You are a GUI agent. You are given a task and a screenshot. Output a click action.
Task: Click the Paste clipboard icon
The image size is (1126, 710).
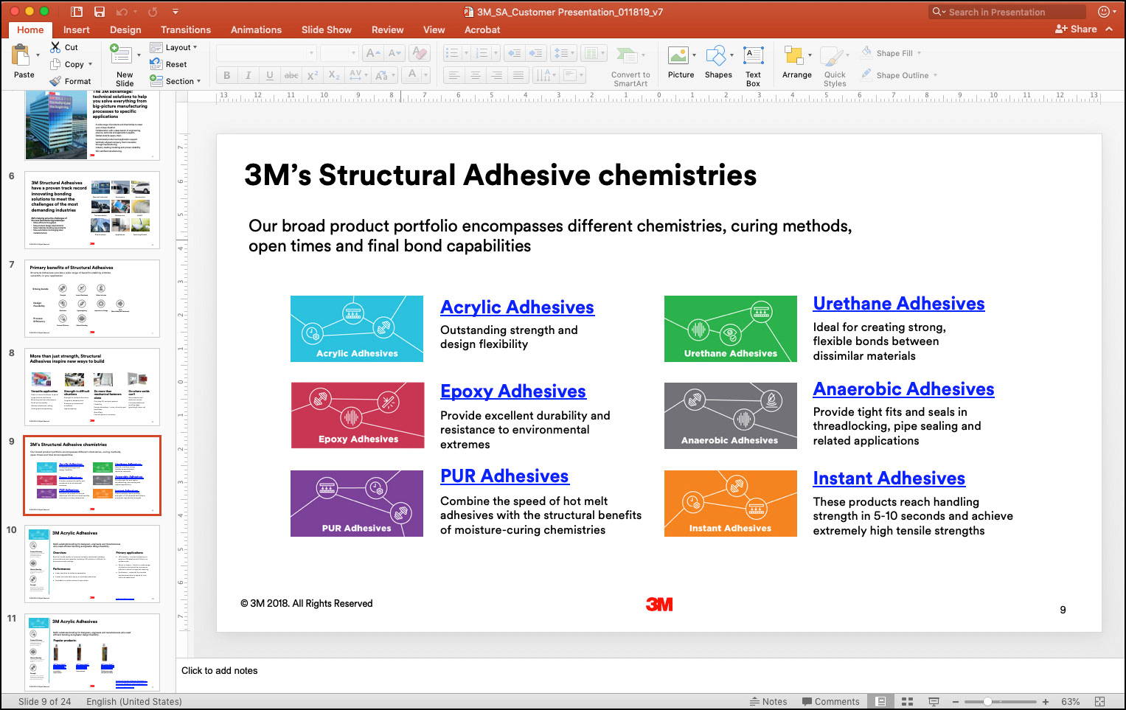click(x=21, y=56)
